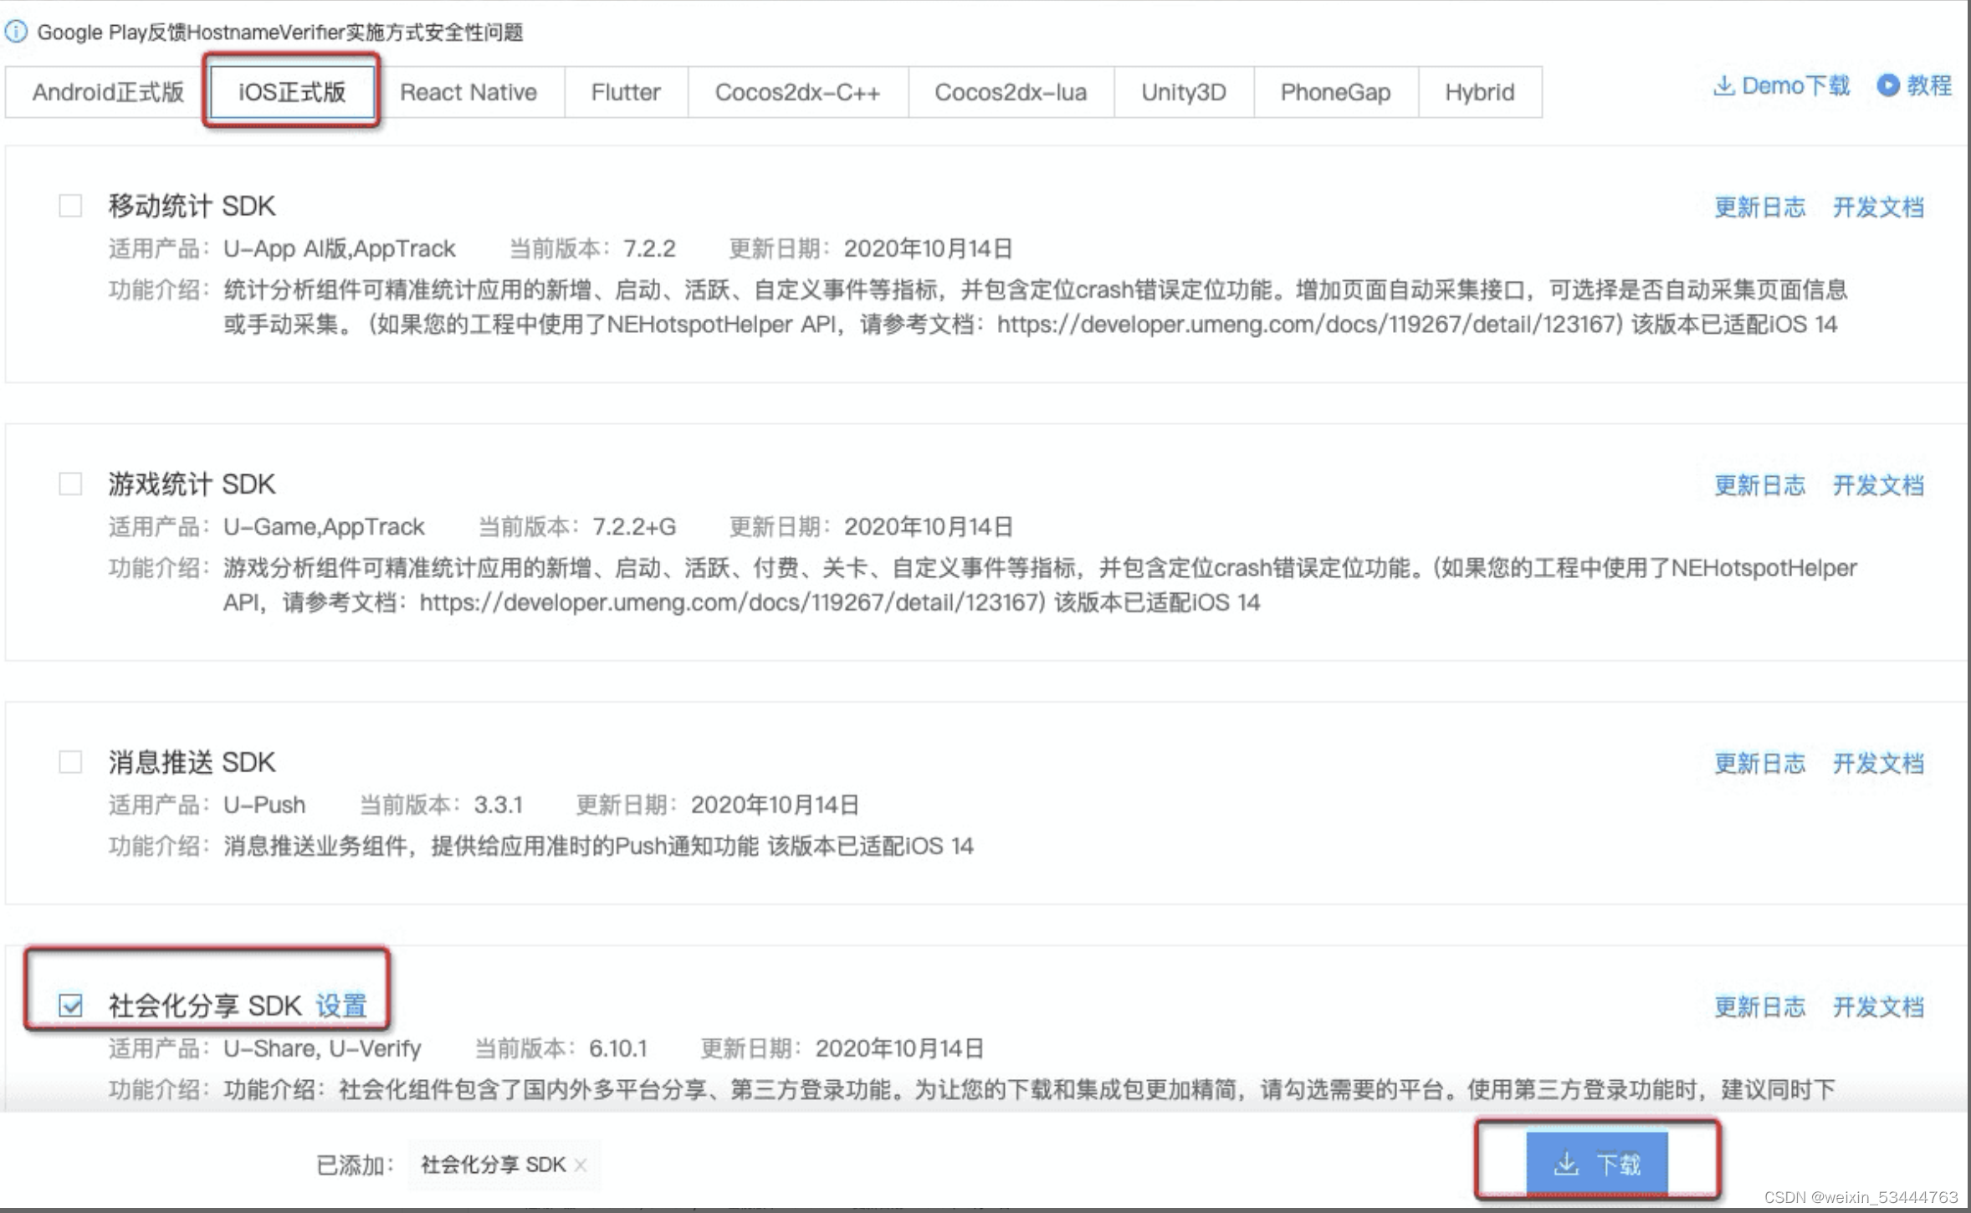Screen dimensions: 1971x1213
Task: Click the info icon next to Google Play notice
Action: click(x=15, y=32)
